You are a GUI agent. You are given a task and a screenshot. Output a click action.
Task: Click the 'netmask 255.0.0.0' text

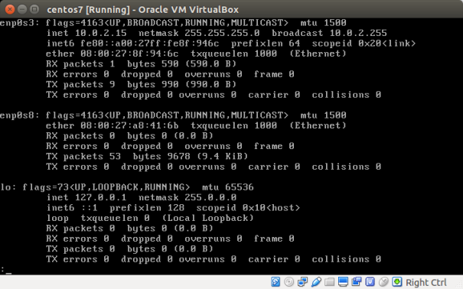coord(187,197)
